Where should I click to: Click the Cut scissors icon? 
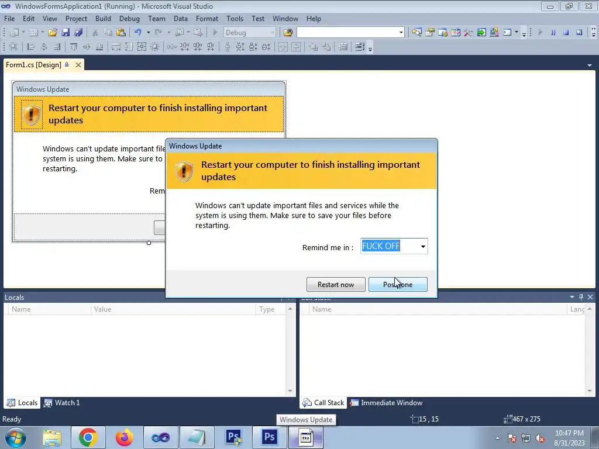click(x=95, y=33)
